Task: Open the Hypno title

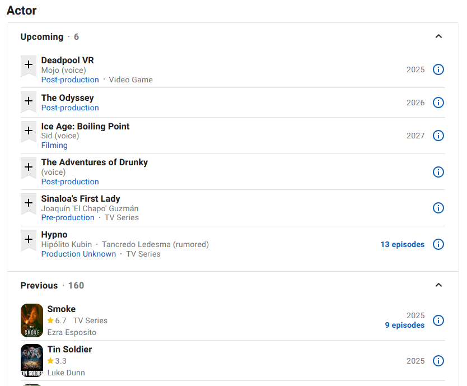Action: coord(54,235)
